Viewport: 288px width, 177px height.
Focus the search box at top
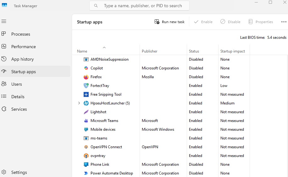143,6
